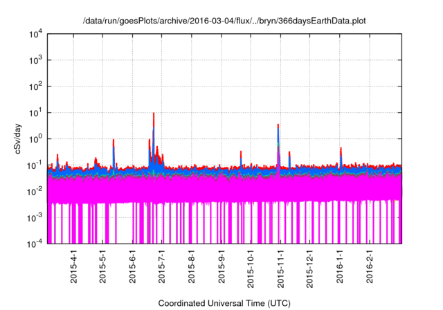Screen dimensions: 443x310
Task: Click the 2015-8-1 date label
Action: 192,266
